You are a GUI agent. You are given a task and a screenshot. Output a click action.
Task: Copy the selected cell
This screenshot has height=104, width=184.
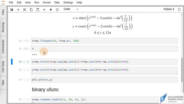[31, 10]
